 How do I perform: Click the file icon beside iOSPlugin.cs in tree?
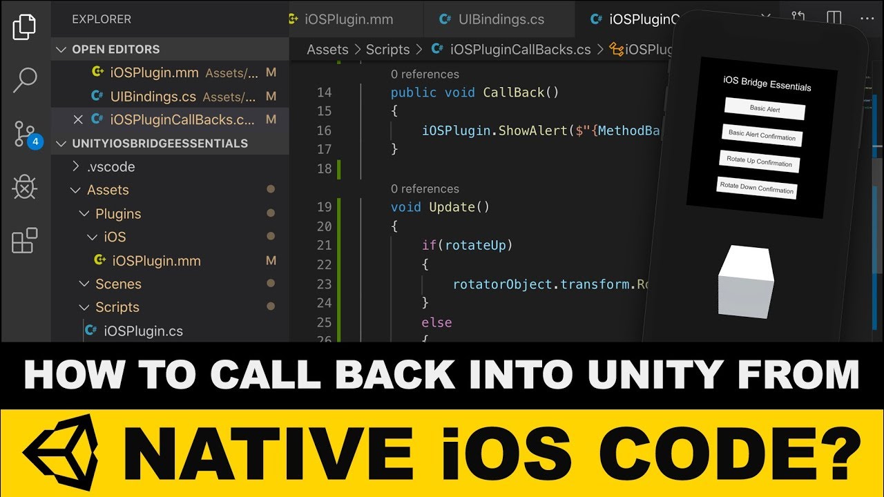pos(91,331)
